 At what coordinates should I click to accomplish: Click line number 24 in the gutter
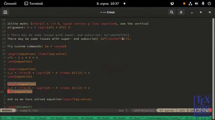coord(2,92)
